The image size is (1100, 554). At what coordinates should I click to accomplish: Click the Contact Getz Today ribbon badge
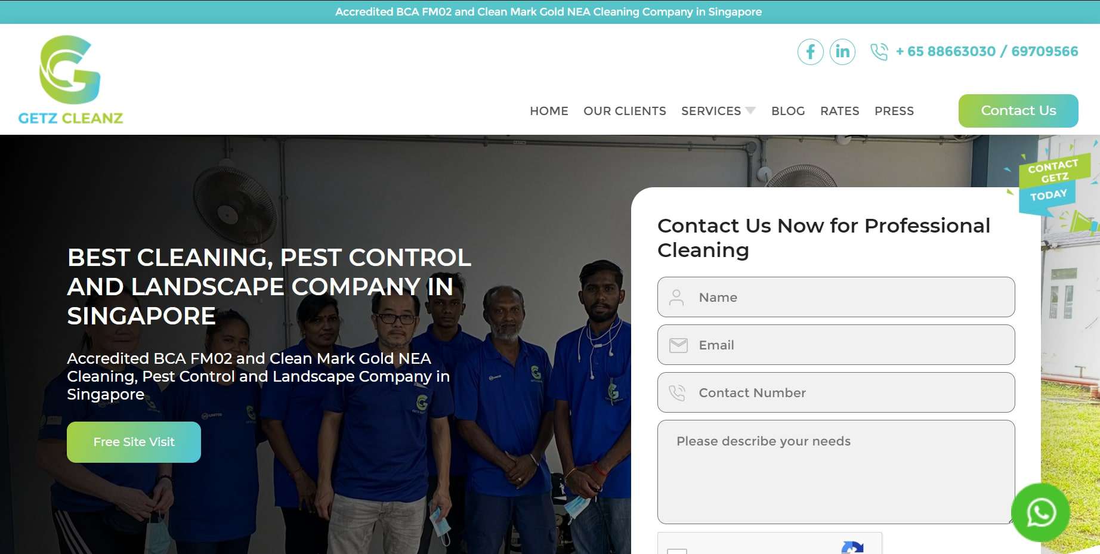click(x=1053, y=182)
